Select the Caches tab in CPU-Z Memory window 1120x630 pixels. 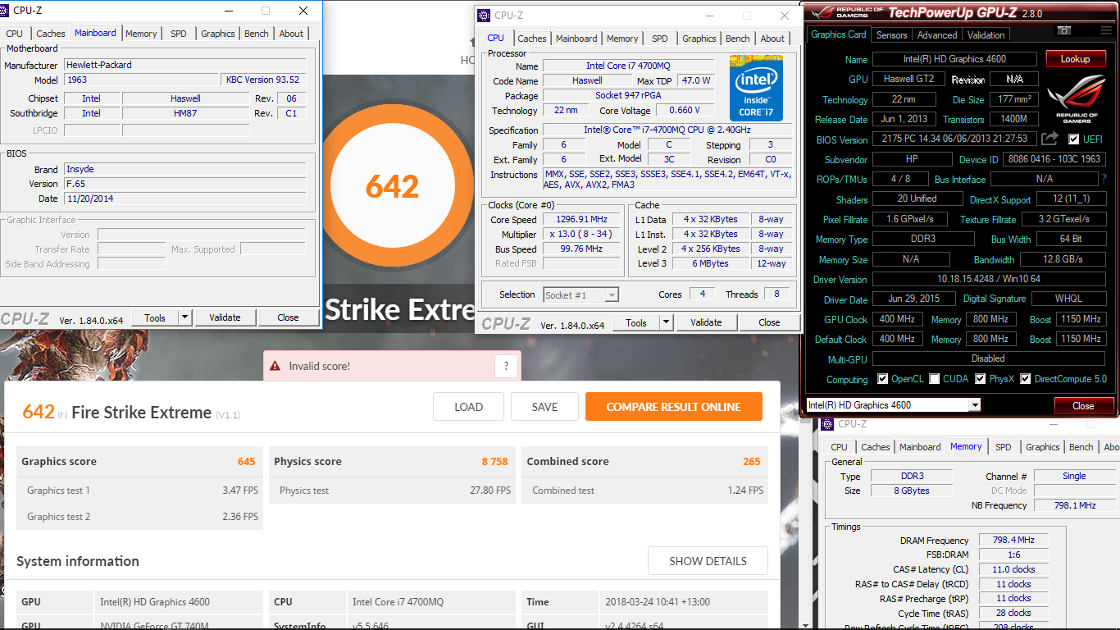point(875,447)
